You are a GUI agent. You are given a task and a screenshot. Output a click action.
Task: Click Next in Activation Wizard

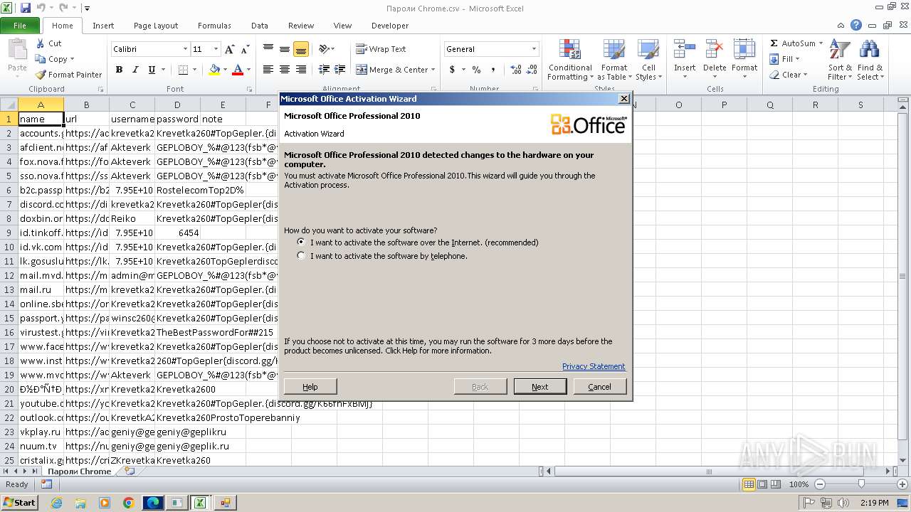coord(540,386)
